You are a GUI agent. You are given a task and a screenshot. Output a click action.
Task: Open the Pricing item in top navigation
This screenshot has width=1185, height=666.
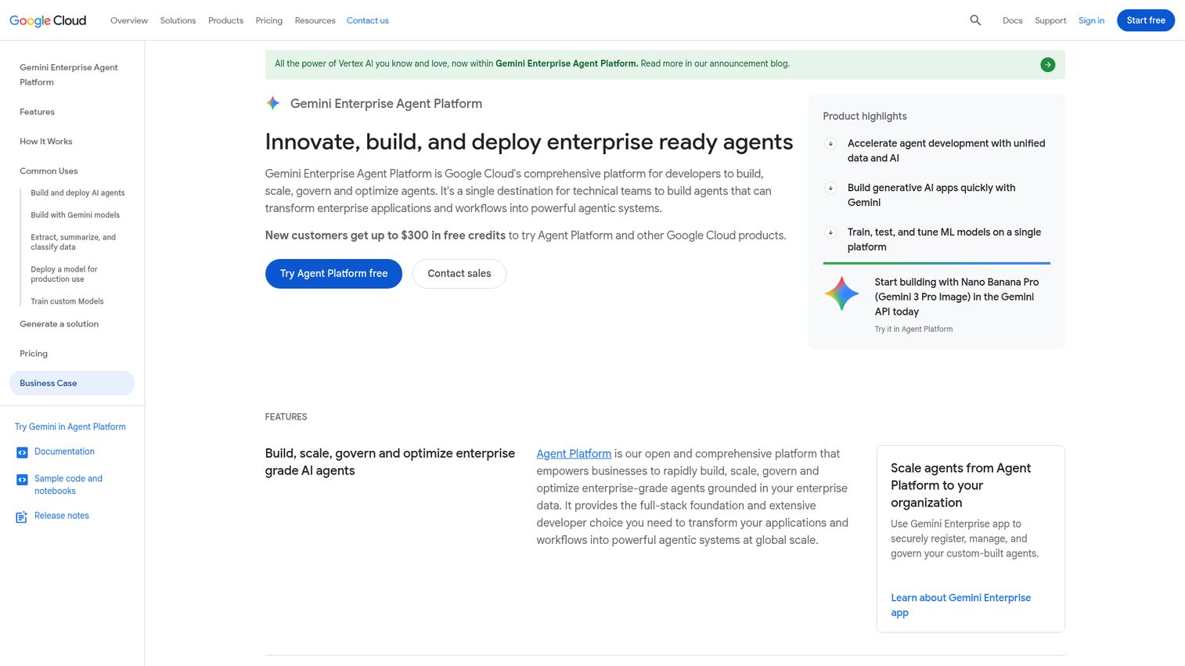268,20
